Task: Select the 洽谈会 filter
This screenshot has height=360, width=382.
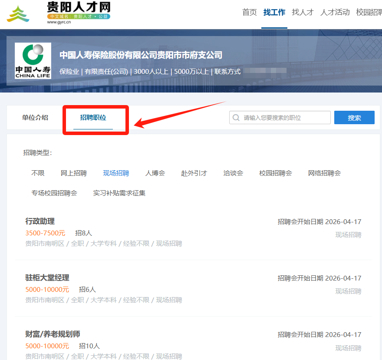Action: pos(233,173)
